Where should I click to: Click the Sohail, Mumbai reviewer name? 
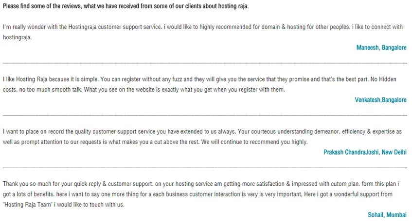pyautogui.click(x=388, y=214)
